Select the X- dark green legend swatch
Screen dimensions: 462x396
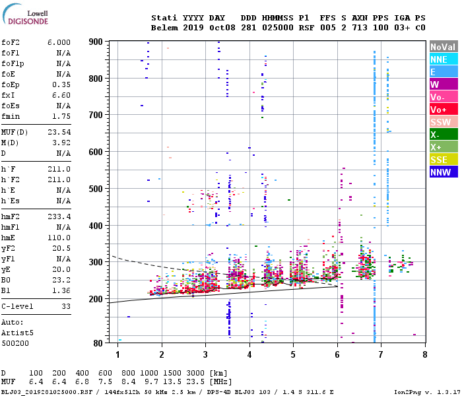444,135
